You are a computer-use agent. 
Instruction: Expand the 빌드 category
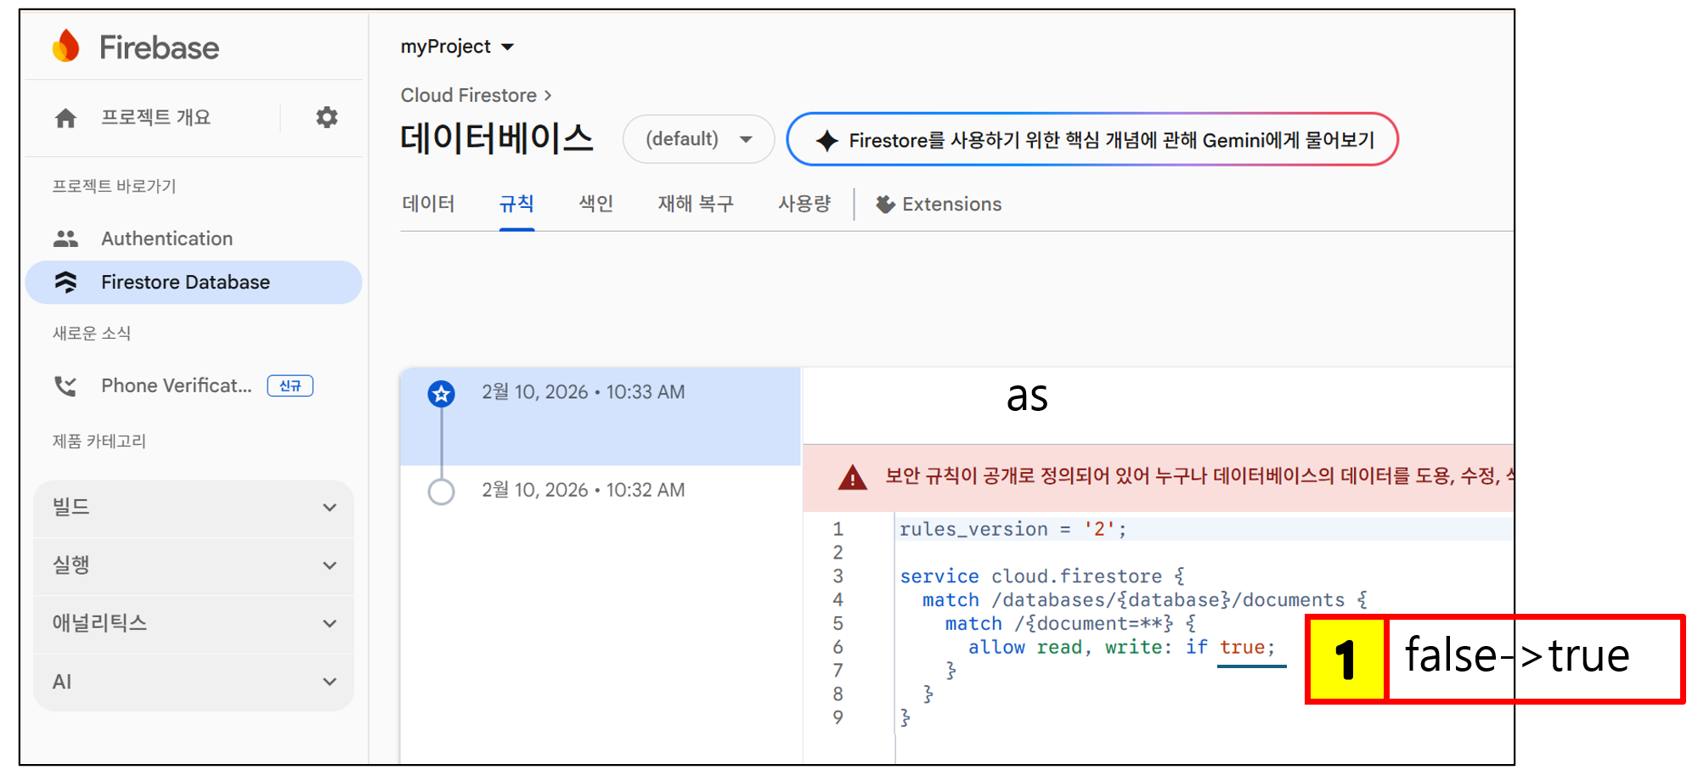coord(194,508)
